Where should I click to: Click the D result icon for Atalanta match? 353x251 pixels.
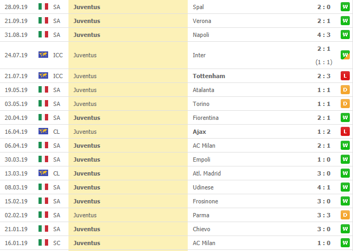click(x=345, y=90)
